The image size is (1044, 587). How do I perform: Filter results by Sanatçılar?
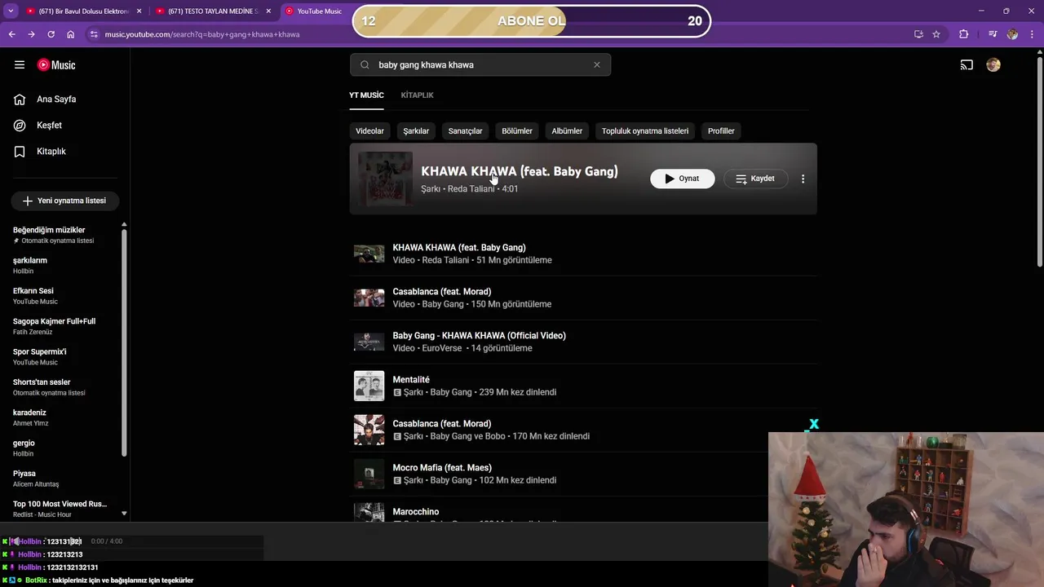click(x=465, y=131)
